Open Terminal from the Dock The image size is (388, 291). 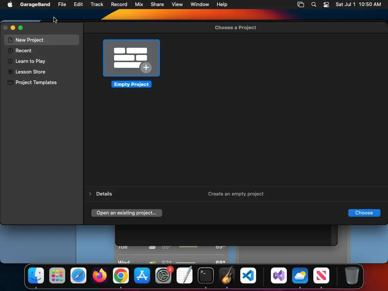coord(206,275)
